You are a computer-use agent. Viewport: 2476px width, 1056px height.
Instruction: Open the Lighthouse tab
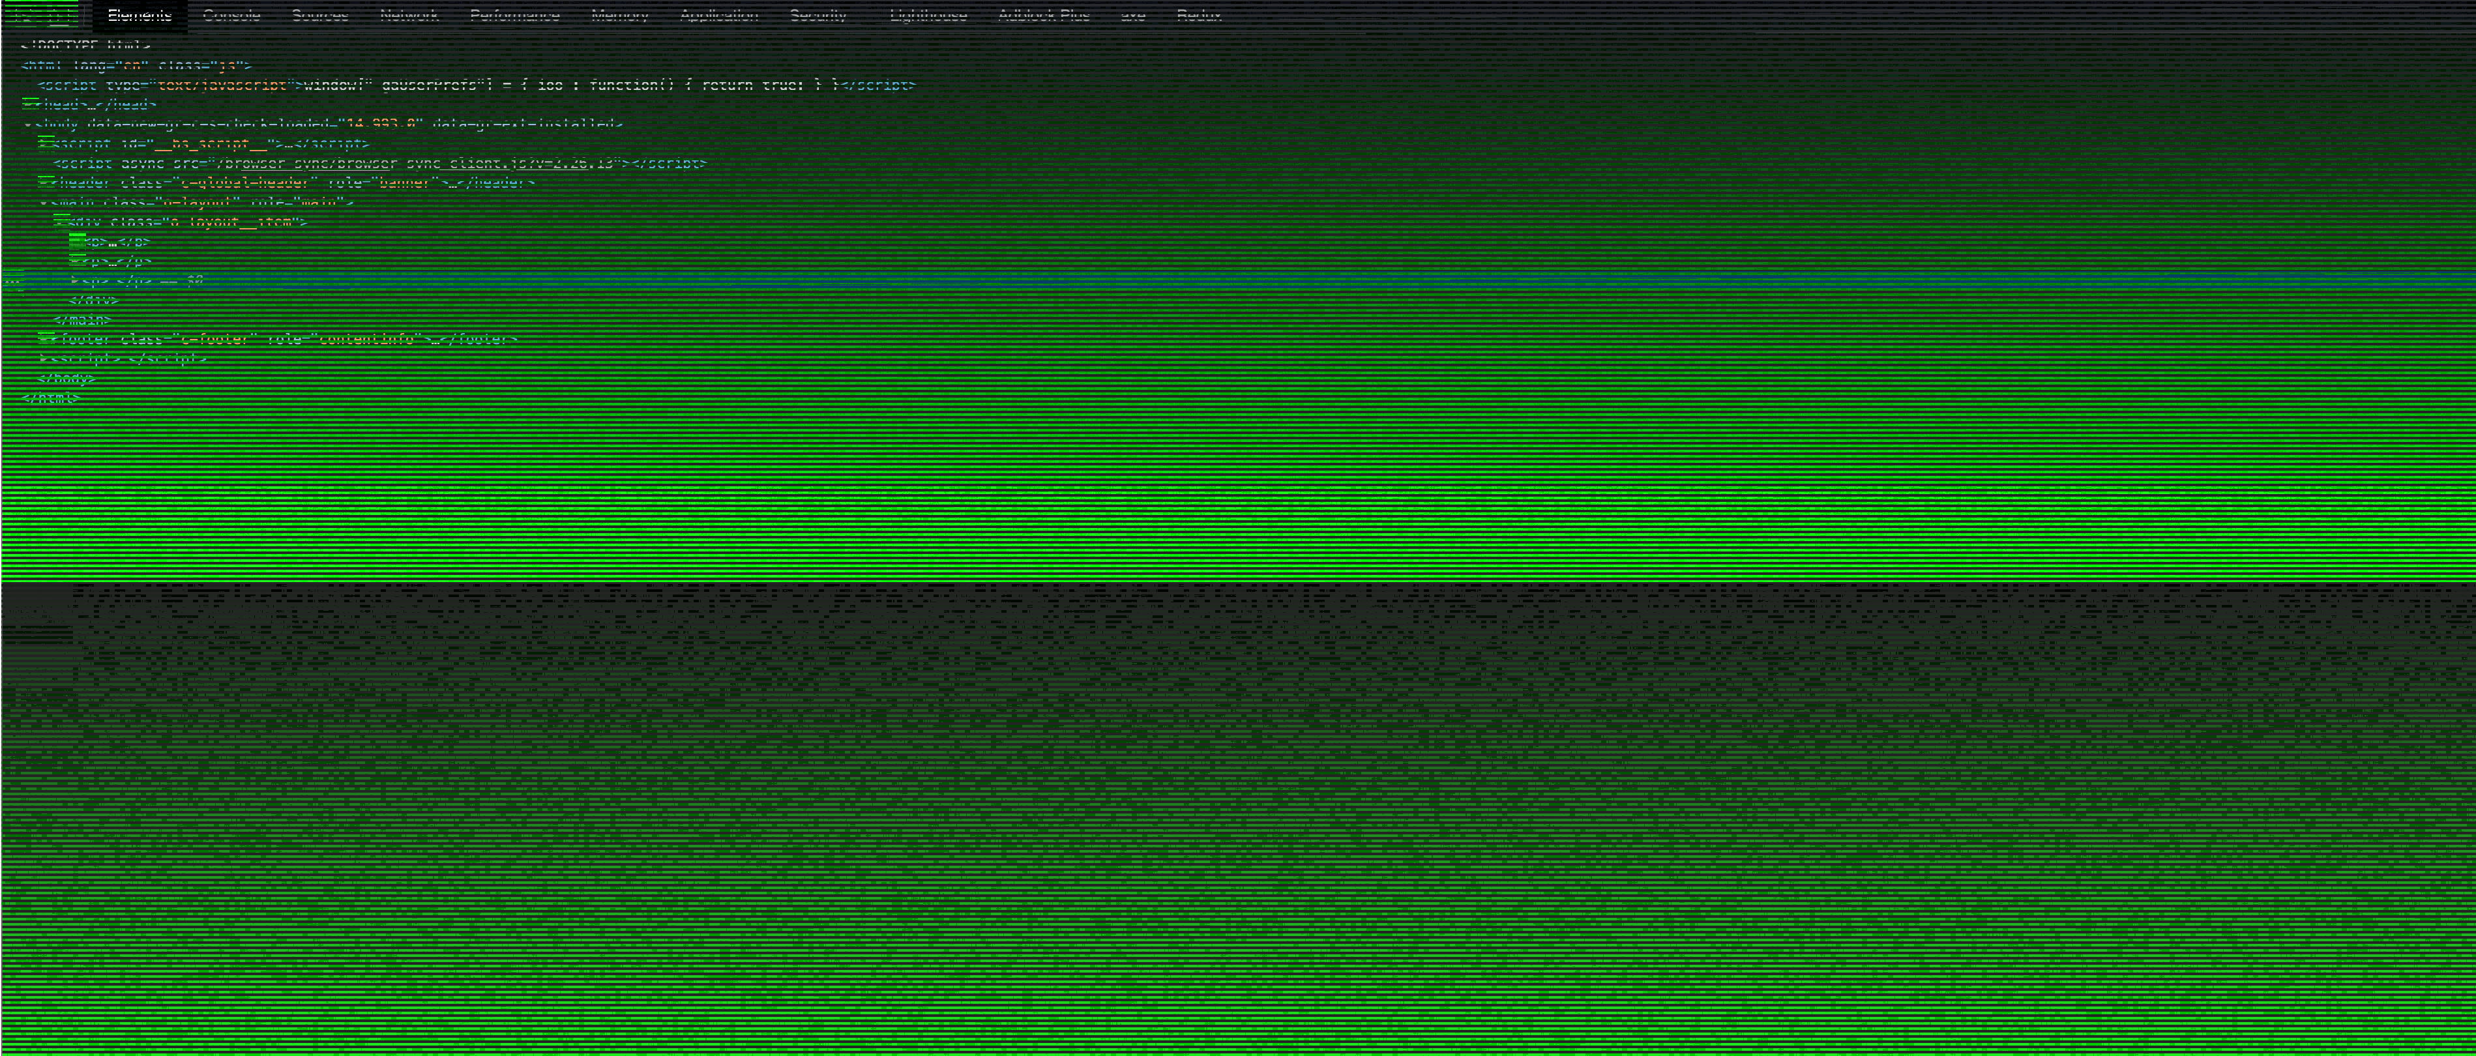point(928,16)
